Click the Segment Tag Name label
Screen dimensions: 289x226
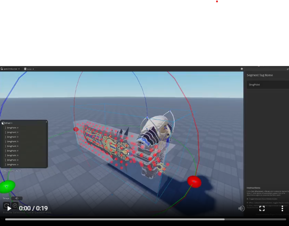click(260, 75)
